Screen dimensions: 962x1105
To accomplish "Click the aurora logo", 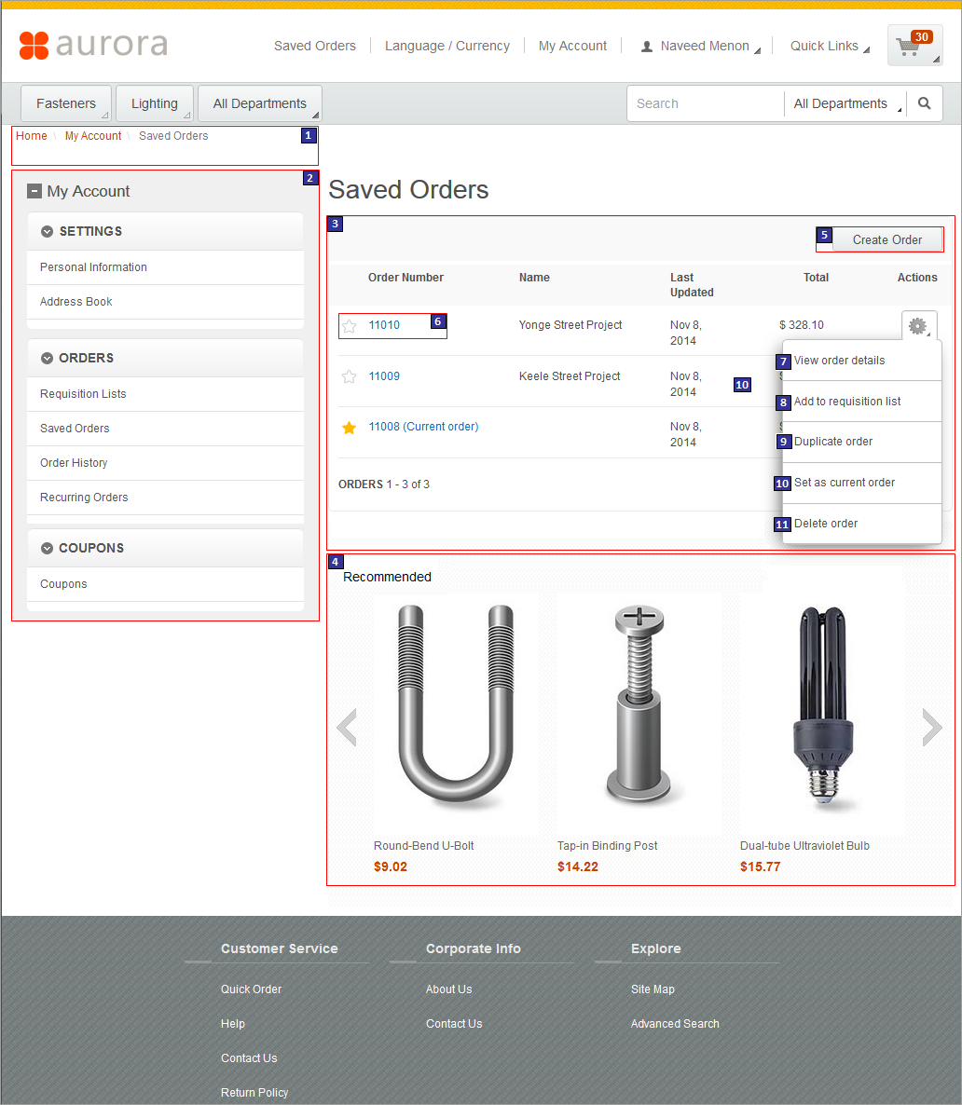I will (x=93, y=44).
